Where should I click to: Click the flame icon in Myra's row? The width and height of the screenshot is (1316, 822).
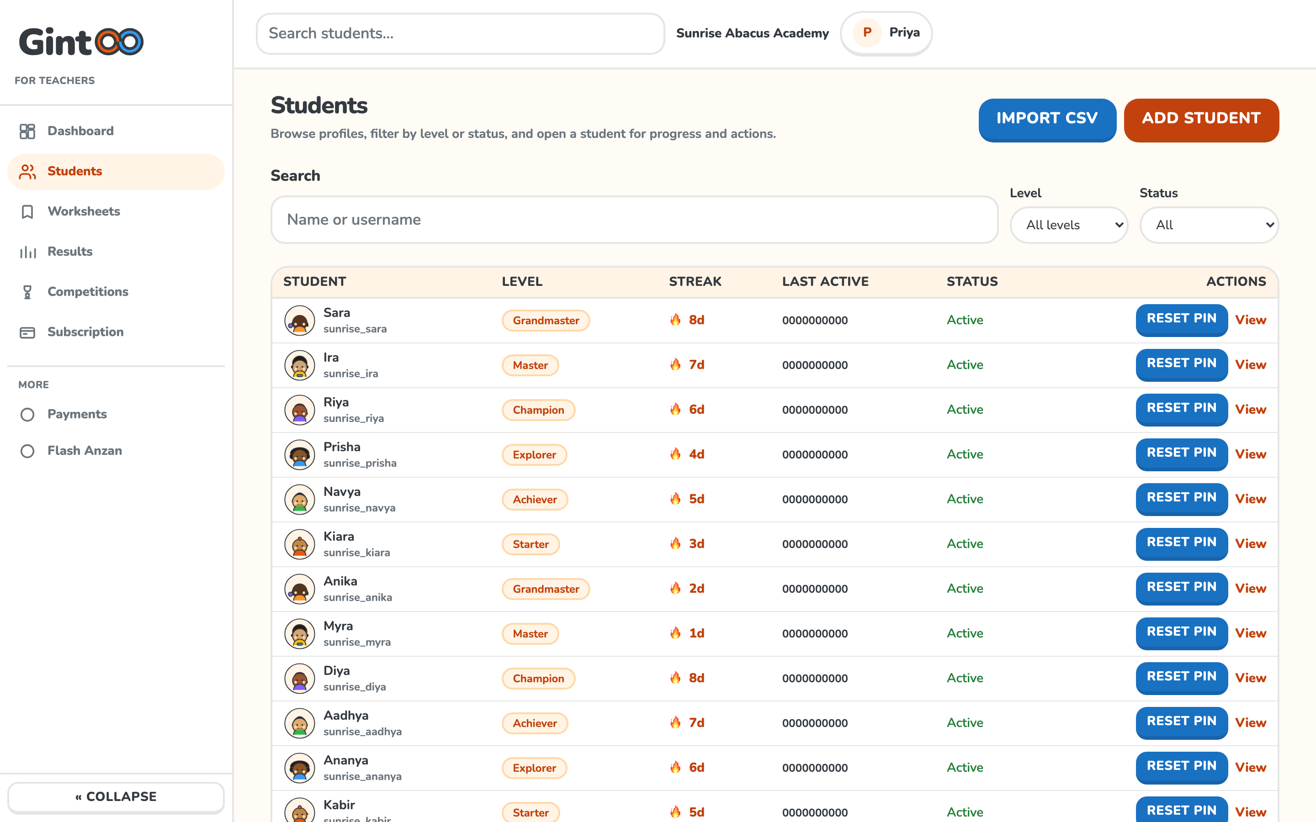(x=675, y=633)
